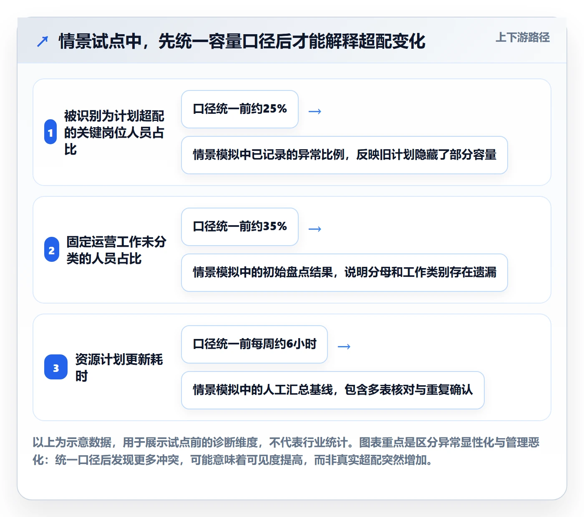Click the 口径统一前约35% box
The width and height of the screenshot is (584, 517).
click(x=240, y=227)
